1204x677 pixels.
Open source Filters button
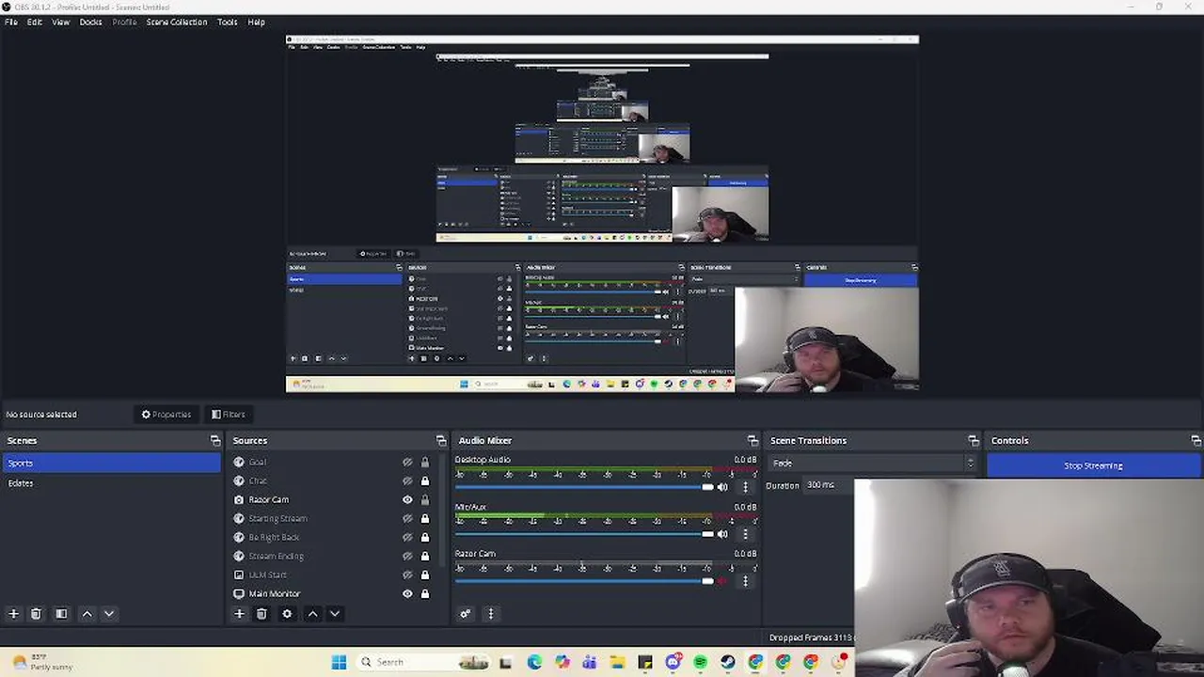(x=229, y=414)
